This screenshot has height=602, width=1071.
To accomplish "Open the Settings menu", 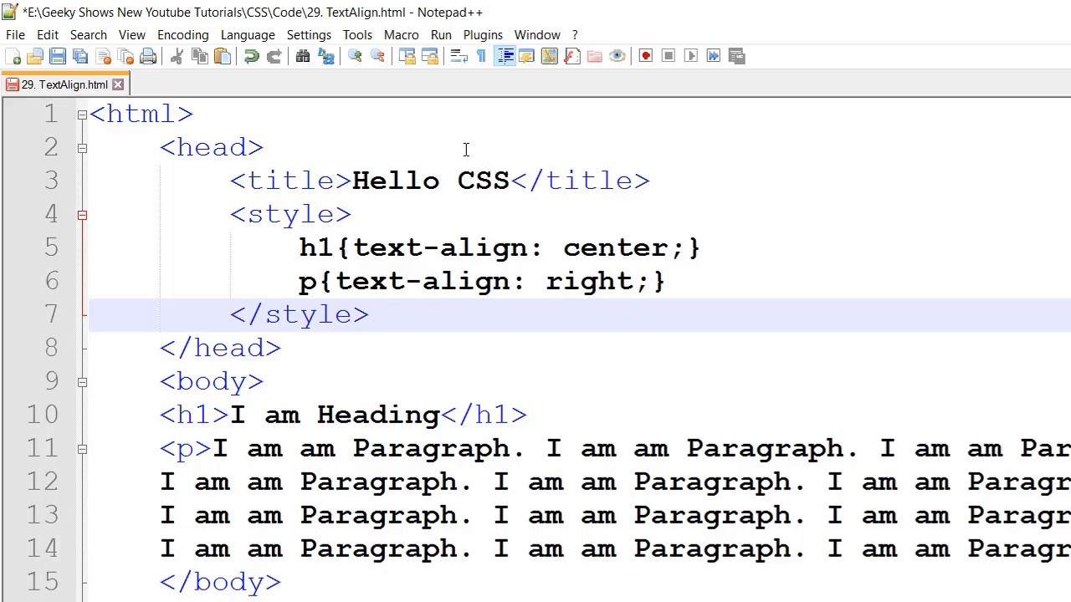I will [309, 35].
